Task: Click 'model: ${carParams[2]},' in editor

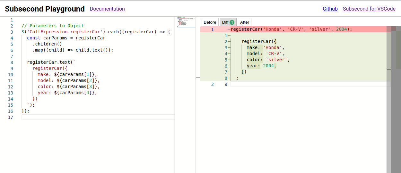Action: [x=68, y=80]
